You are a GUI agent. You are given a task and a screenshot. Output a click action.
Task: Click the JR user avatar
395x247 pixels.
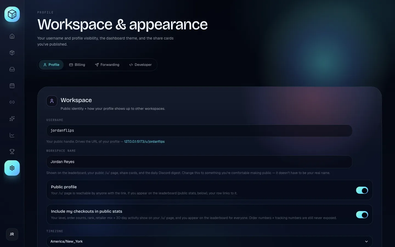click(x=12, y=234)
